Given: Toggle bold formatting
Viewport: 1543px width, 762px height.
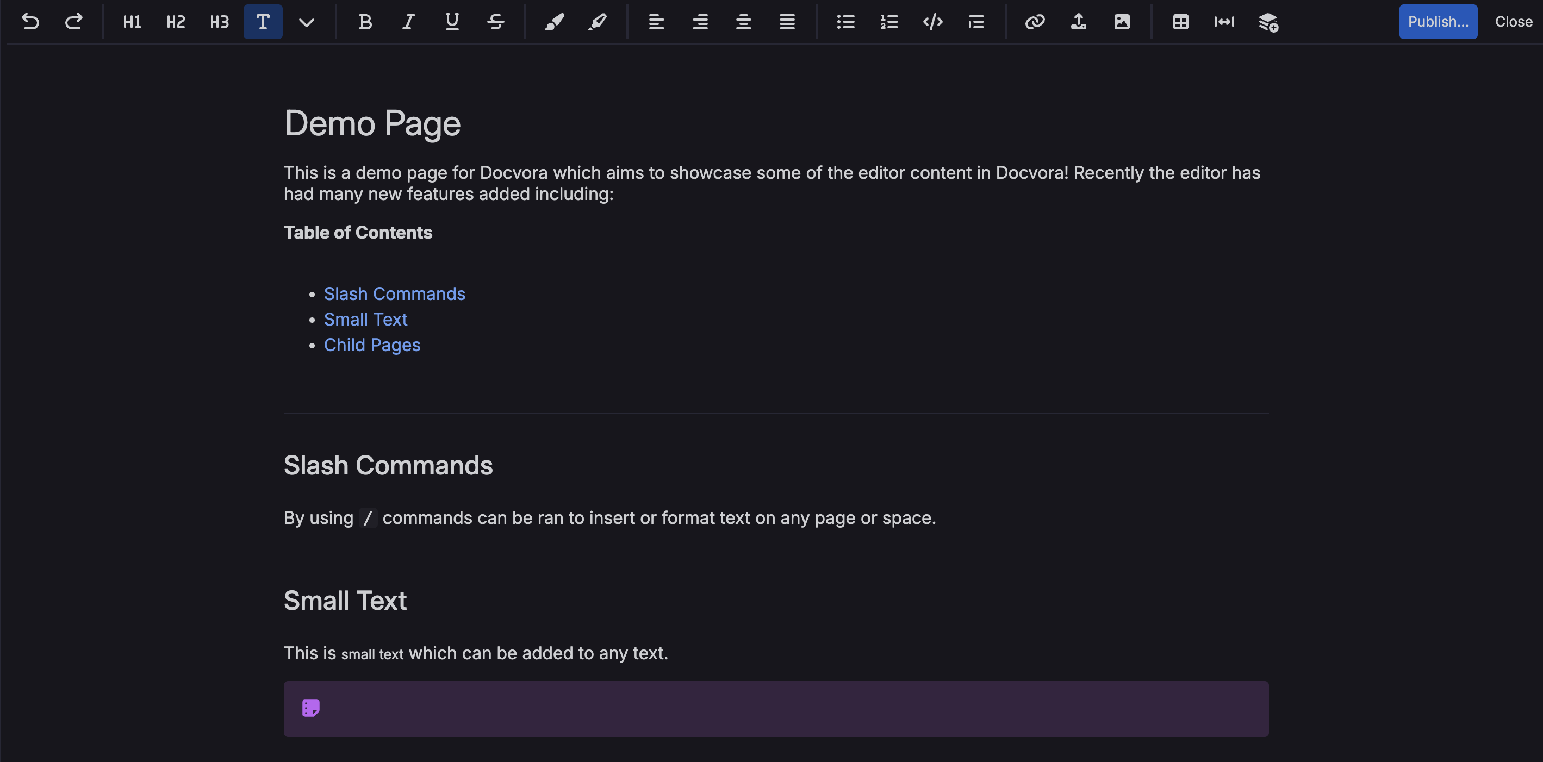Looking at the screenshot, I should click(365, 22).
